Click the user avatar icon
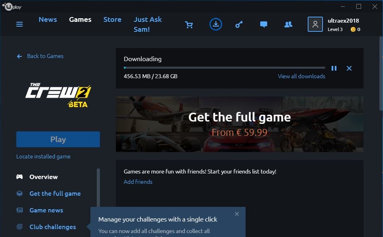Viewport: 383px width, 237px height. [315, 24]
